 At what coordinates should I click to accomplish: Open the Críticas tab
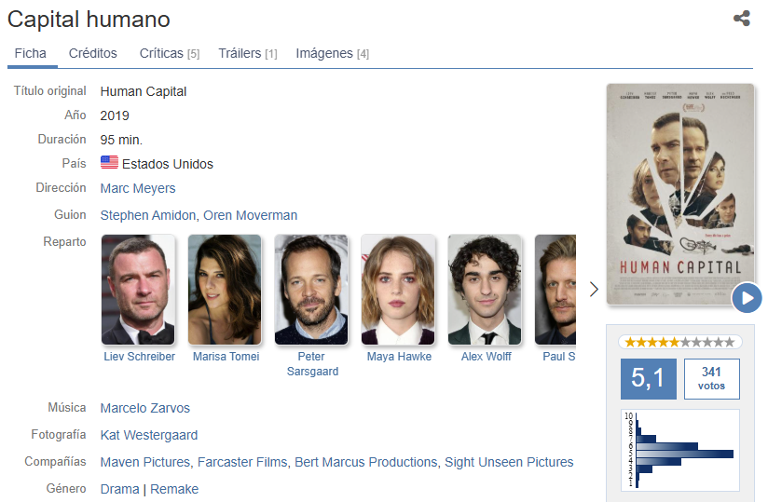point(170,53)
